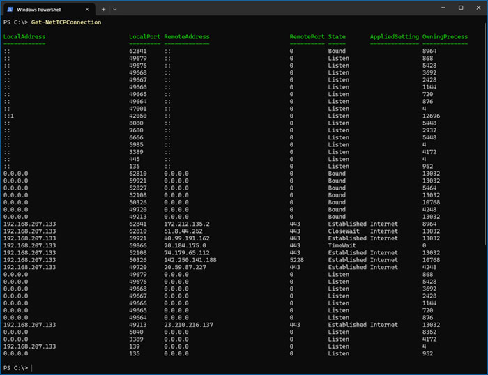Click remote address 23.210.216.137

pyautogui.click(x=189, y=325)
